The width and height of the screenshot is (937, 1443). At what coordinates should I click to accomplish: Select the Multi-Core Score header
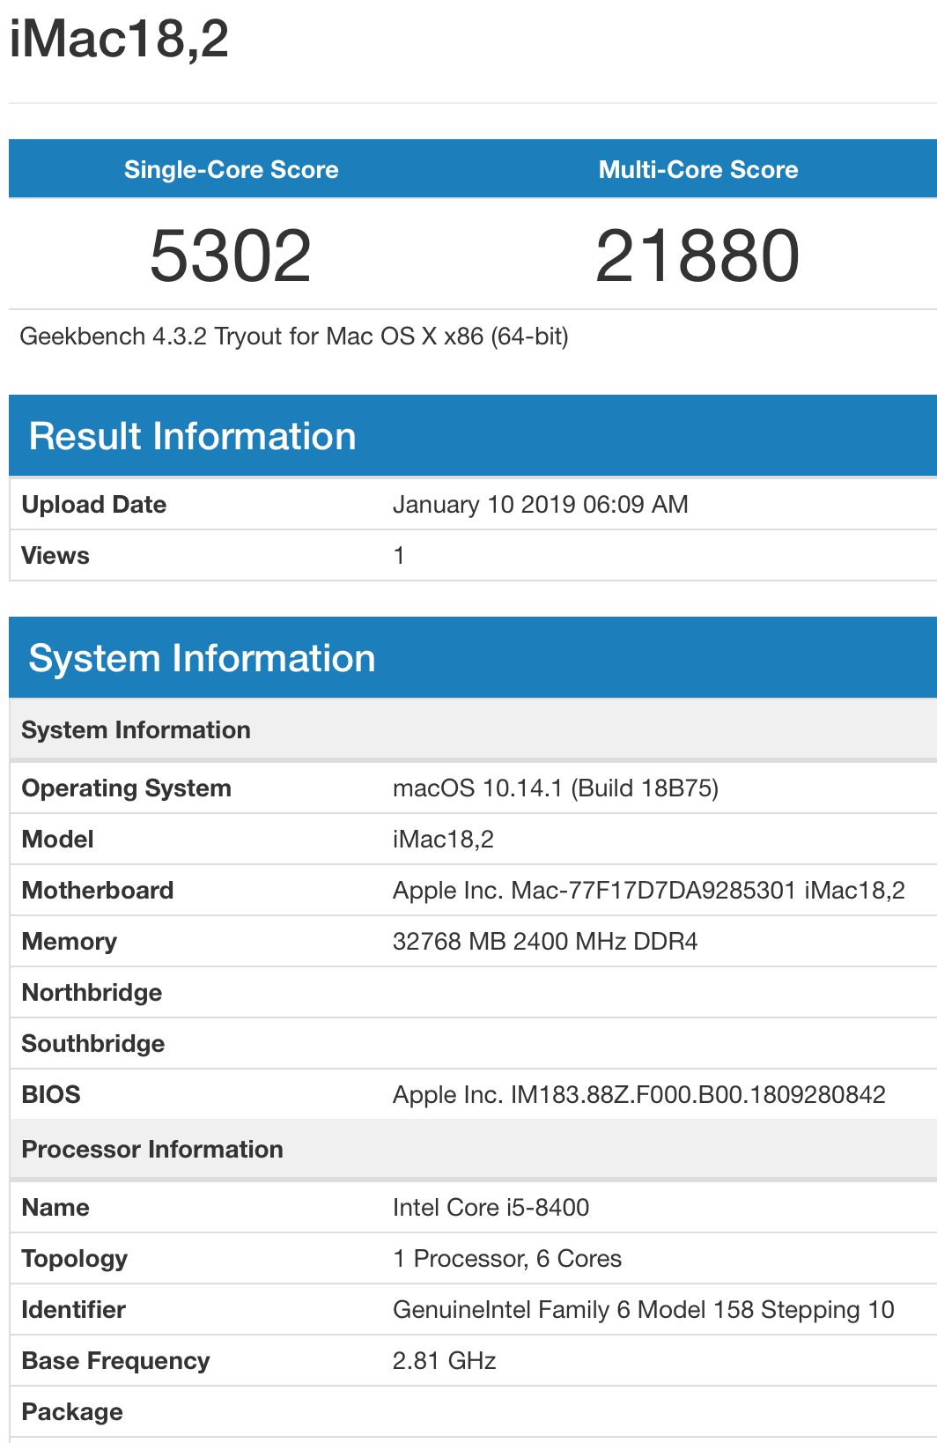(x=698, y=169)
